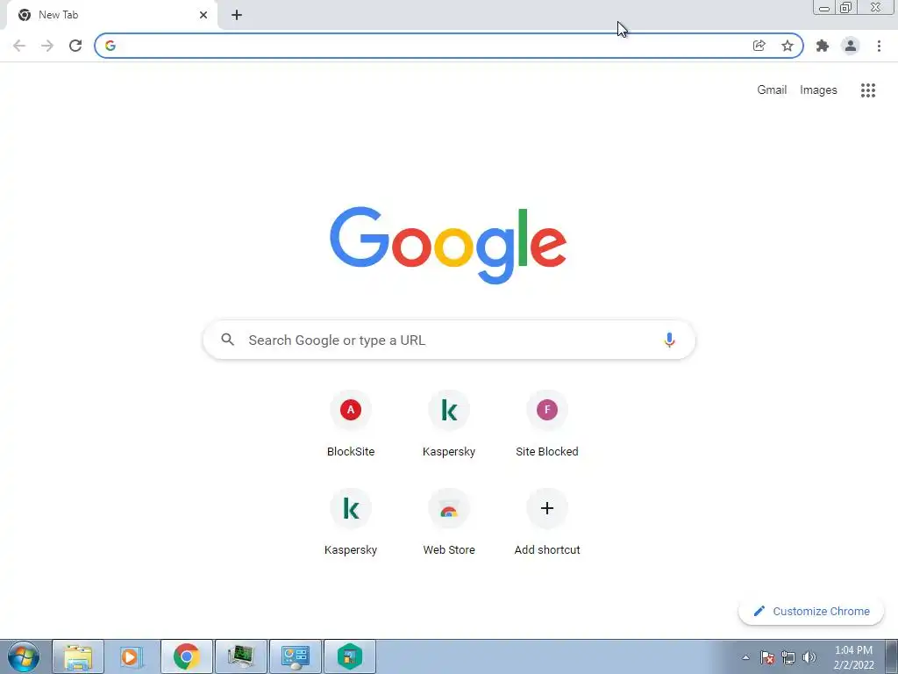Image resolution: width=898 pixels, height=674 pixels.
Task: Open the Gmail link
Action: [x=772, y=90]
